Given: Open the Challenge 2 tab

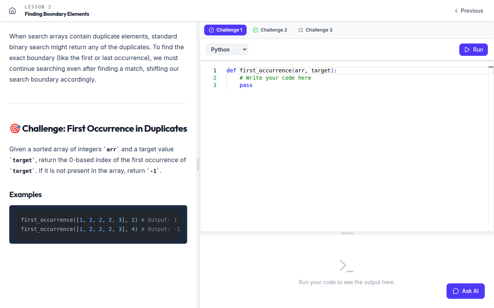Looking at the screenshot, I should [270, 30].
